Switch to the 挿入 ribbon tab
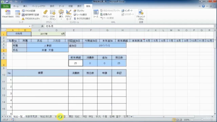 click(x=25, y=6)
